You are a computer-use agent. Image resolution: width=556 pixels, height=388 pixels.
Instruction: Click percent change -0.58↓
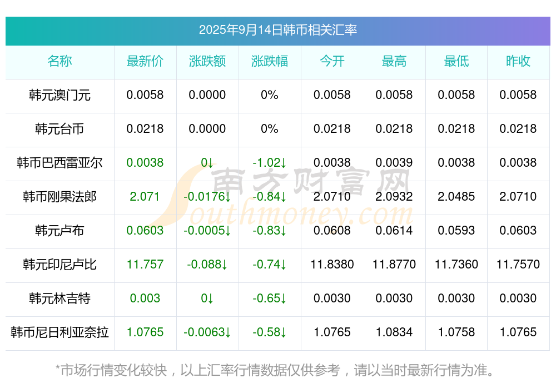point(270,332)
